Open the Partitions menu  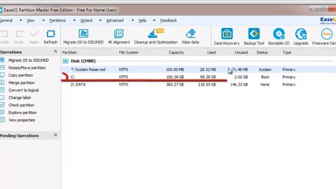coord(57,20)
